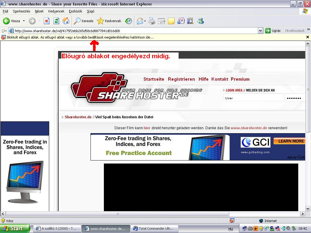
Task: Click the keyboard tray icon
Action: coord(250,229)
